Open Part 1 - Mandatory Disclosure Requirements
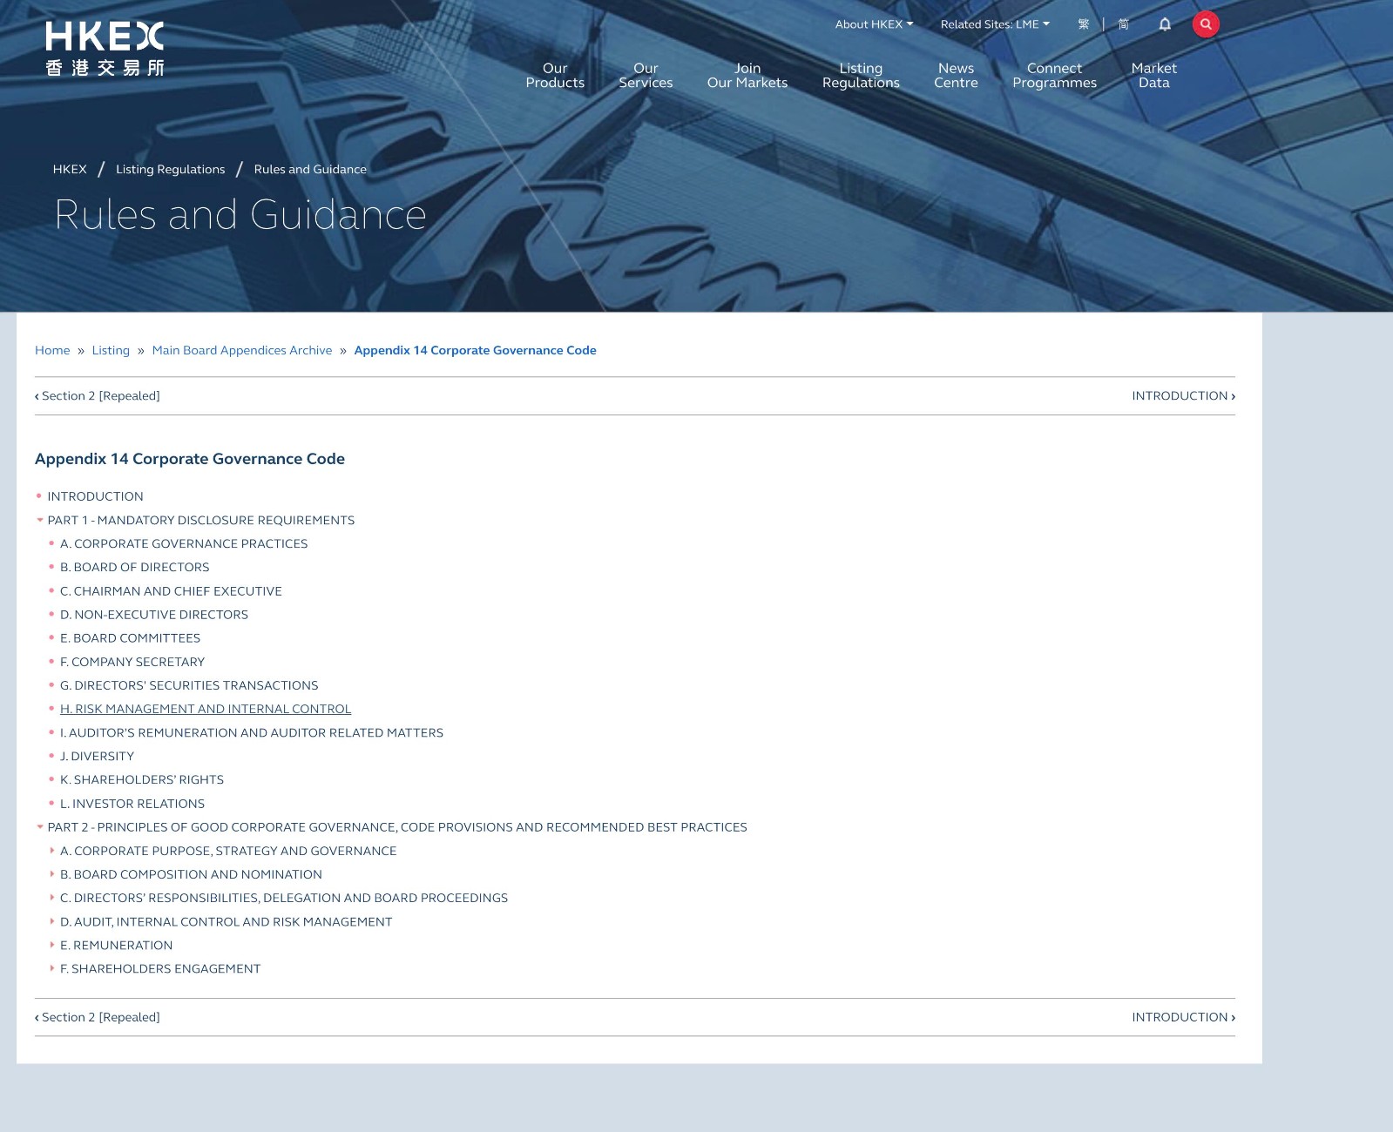 click(201, 520)
